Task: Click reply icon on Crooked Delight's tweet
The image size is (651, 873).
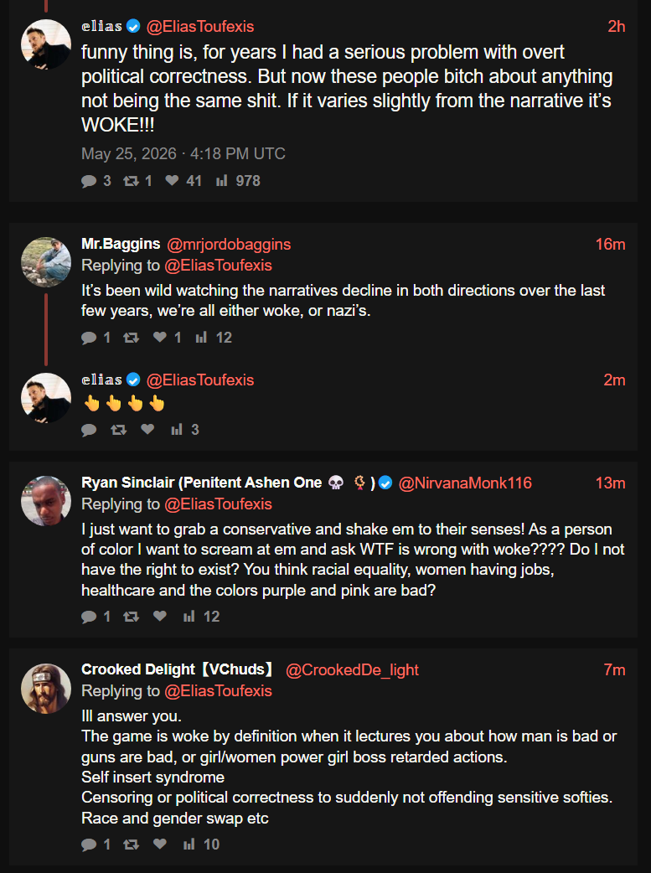Action: pos(89,845)
